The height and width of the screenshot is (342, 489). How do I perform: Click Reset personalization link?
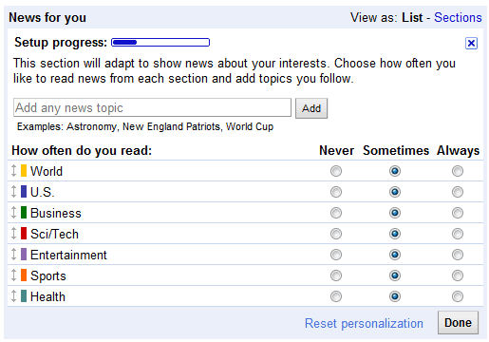point(364,323)
